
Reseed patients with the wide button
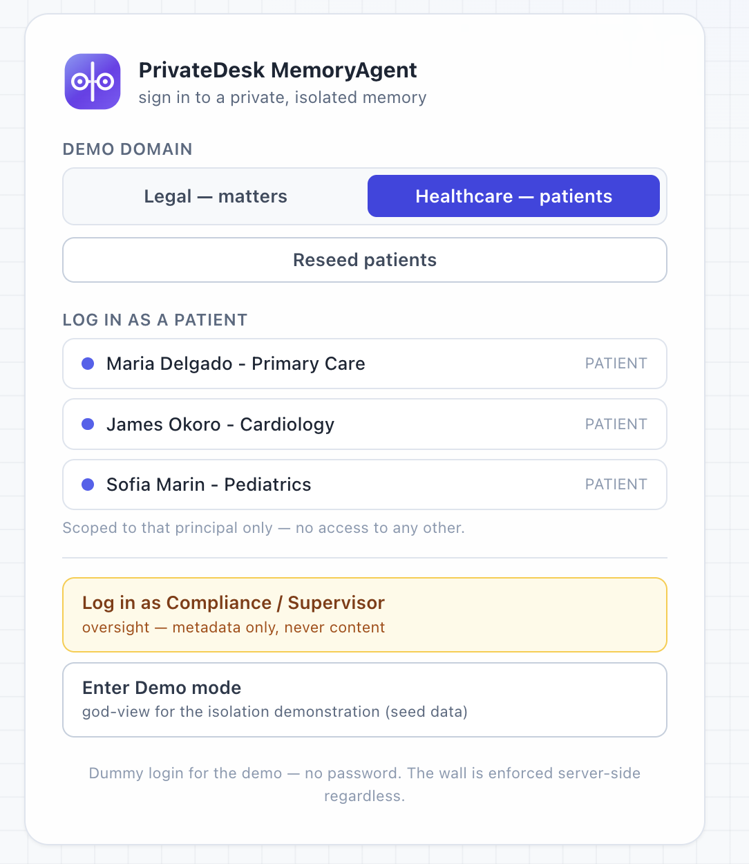click(x=365, y=260)
